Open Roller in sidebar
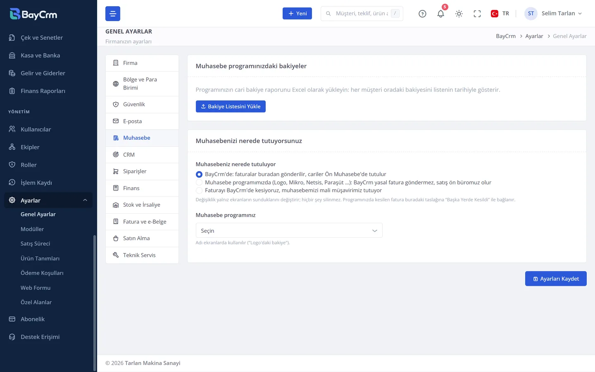 pos(48,165)
